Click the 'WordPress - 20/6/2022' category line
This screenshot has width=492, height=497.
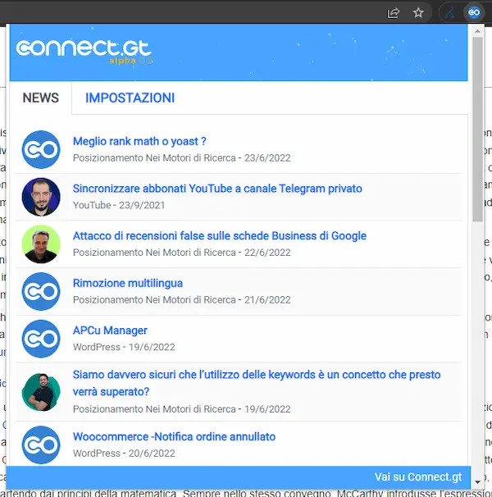[124, 453]
